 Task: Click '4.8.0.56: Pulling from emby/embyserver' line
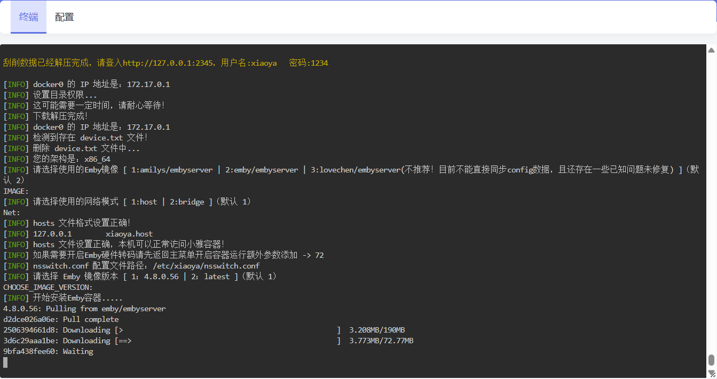click(84, 309)
